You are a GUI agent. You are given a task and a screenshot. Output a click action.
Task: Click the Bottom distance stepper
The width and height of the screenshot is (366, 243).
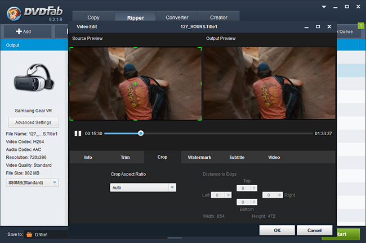pos(254,202)
